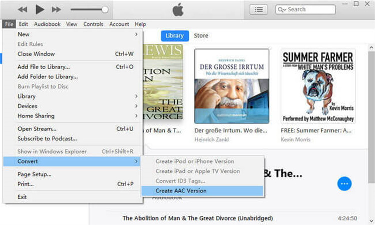The width and height of the screenshot is (375, 225).
Task: Open the Account menu
Action: (119, 24)
